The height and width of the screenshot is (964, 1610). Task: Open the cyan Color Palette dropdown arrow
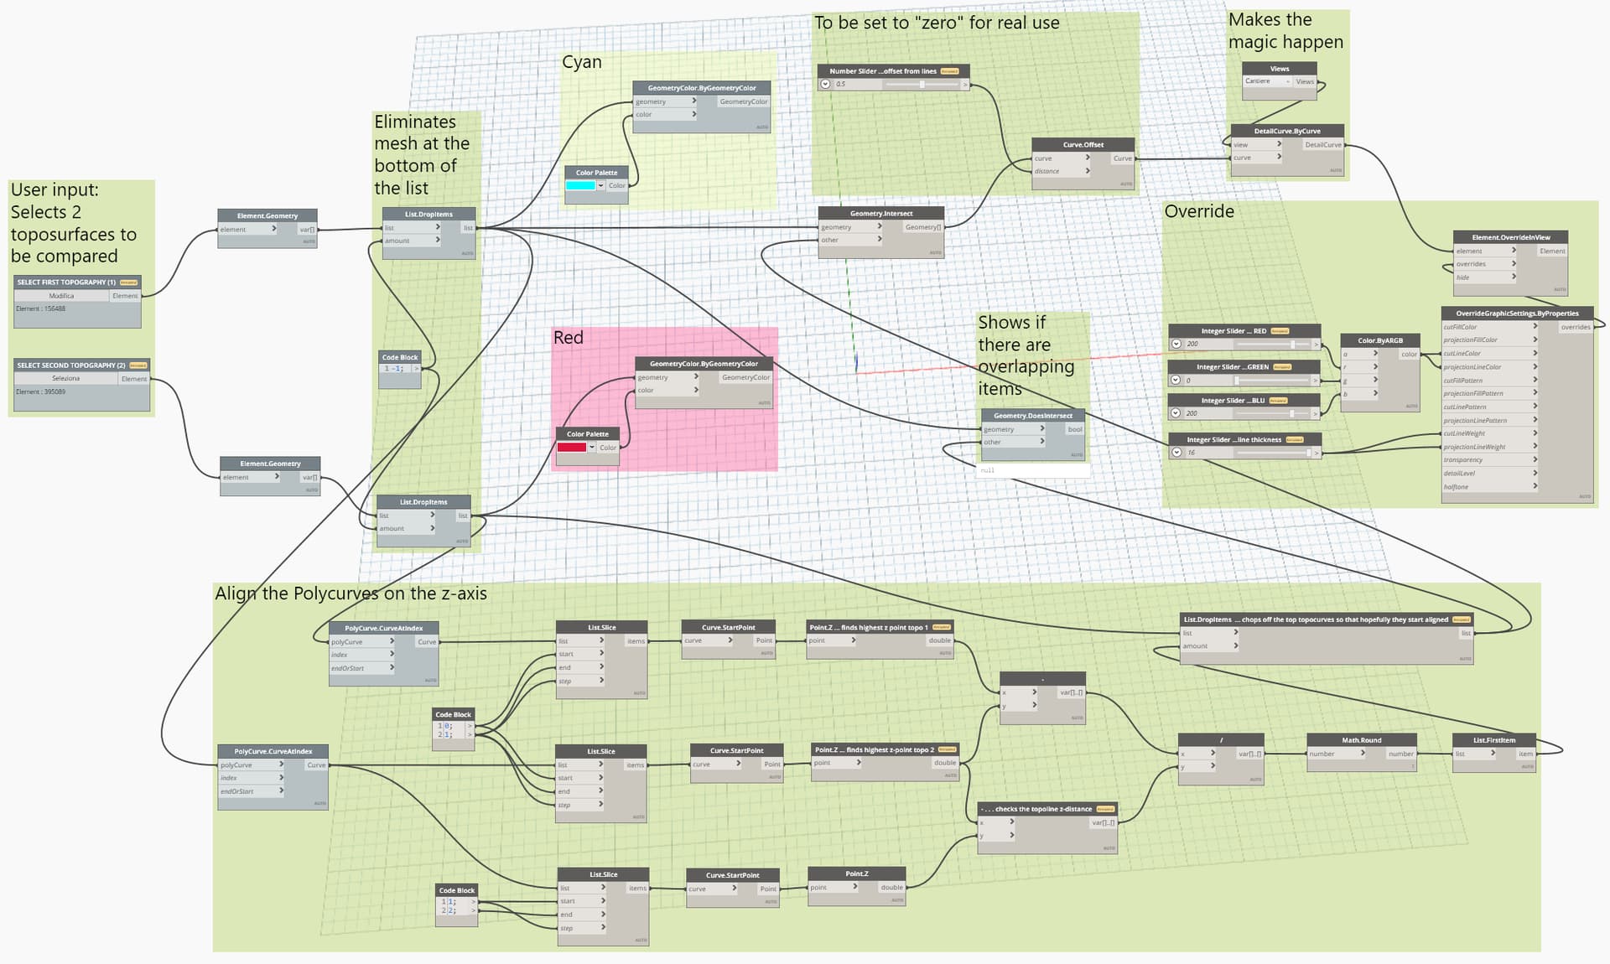click(x=600, y=185)
